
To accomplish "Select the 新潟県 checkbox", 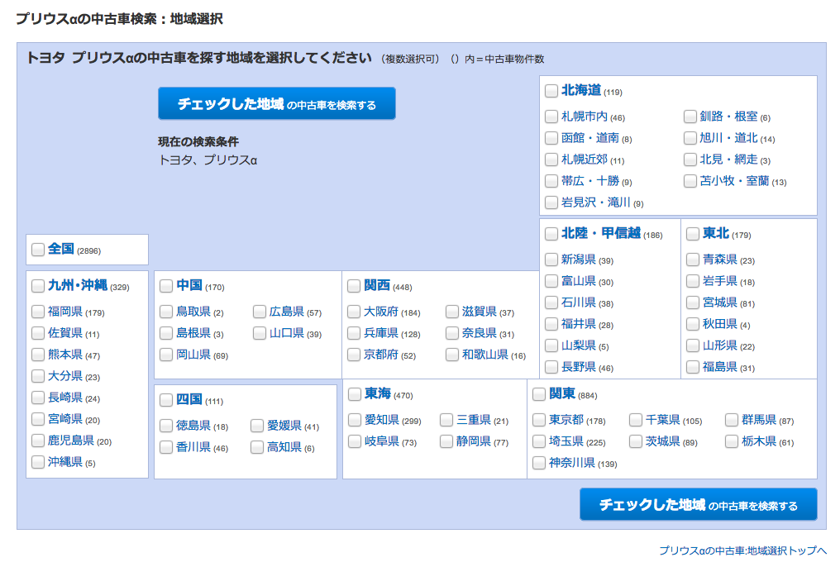I will click(551, 260).
